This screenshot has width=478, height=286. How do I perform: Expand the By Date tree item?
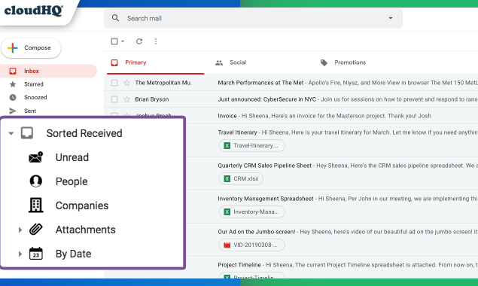(x=20, y=254)
